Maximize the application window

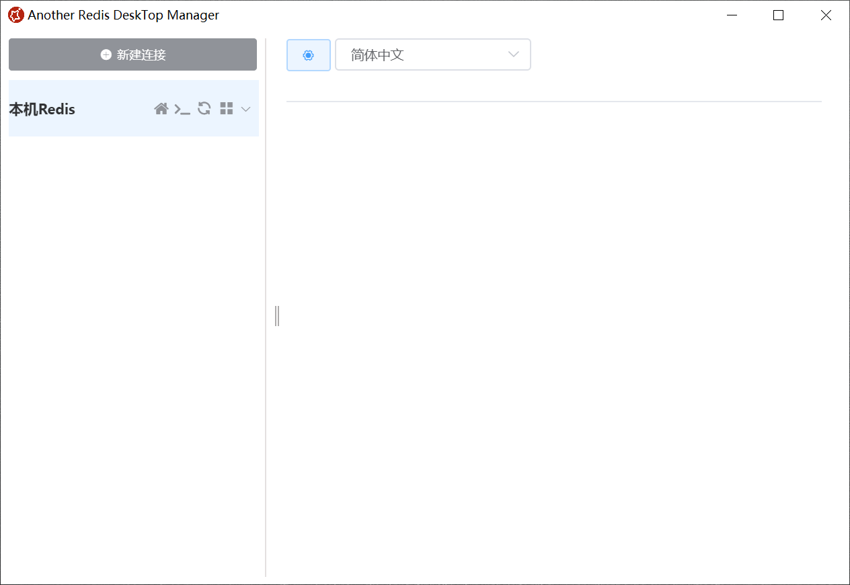tap(779, 15)
